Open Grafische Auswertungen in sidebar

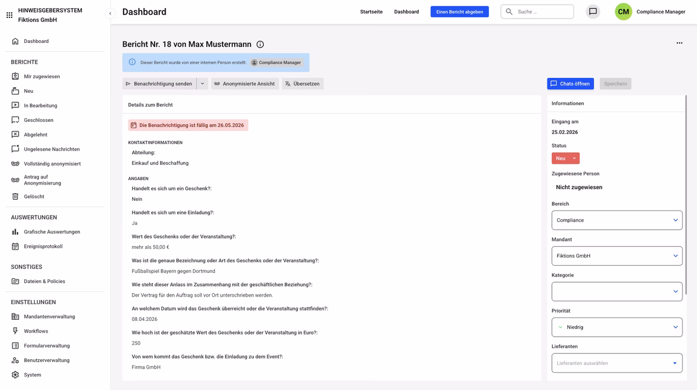pos(52,232)
